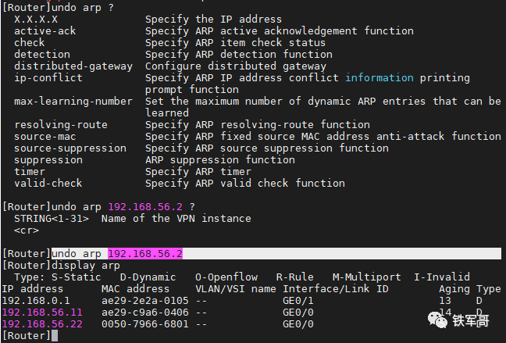This screenshot has width=506, height=343.
Task: Click the 'Aging Type' column header
Action: pyautogui.click(x=469, y=289)
